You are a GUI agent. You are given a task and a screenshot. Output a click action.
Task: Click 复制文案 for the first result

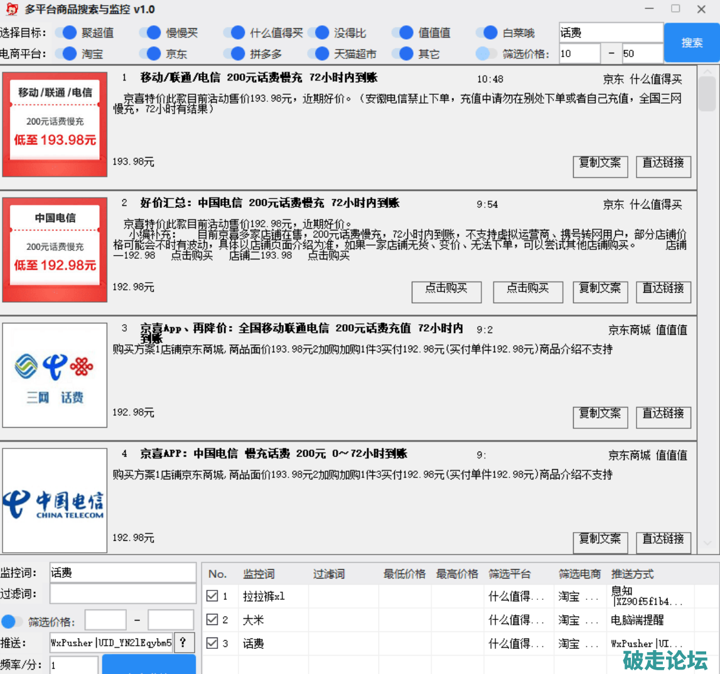click(599, 166)
